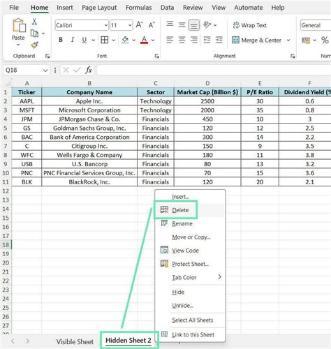Open the File tab
This screenshot has width=331, height=349.
(14, 8)
